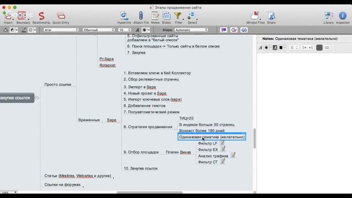Open note icon on Фильтр LF
Viewport: 352px width, 198px height.
222,143
